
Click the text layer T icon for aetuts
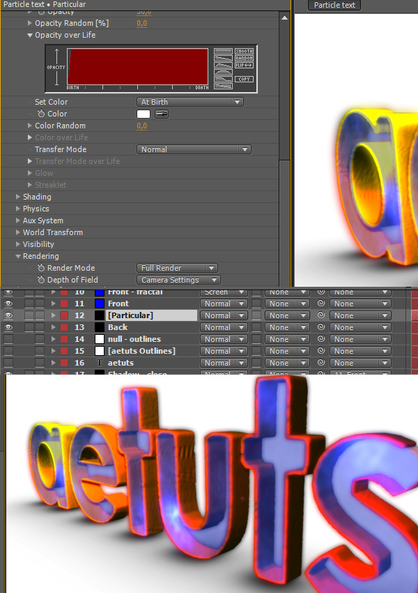tap(100, 363)
